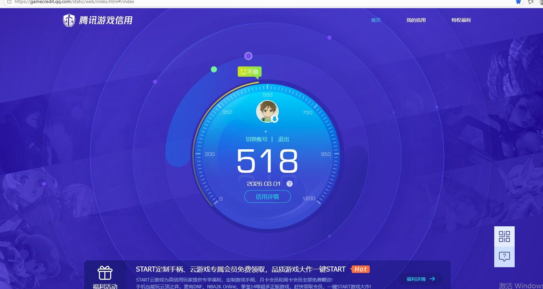Open the 福利详情 arrow button
Viewport: 543px width, 289px height.
pyautogui.click(x=421, y=279)
